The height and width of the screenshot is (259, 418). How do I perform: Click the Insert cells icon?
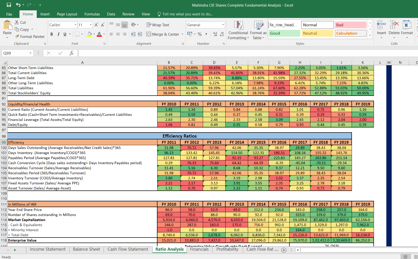click(x=381, y=25)
